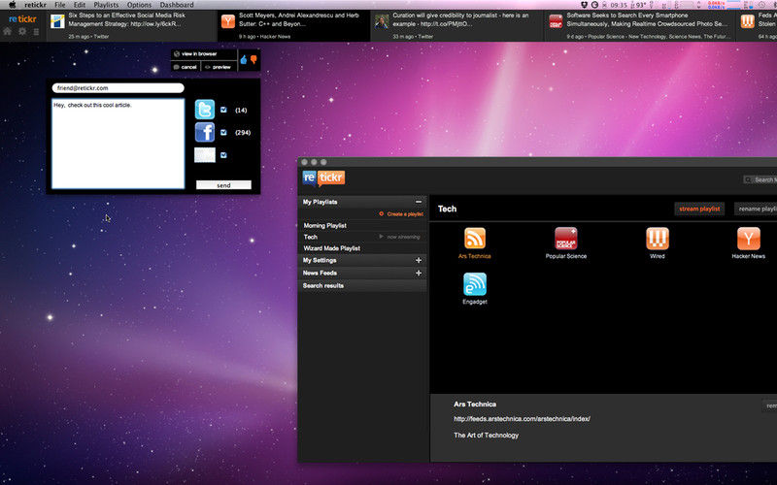Click the reticker logo in ticker bar

22,19
